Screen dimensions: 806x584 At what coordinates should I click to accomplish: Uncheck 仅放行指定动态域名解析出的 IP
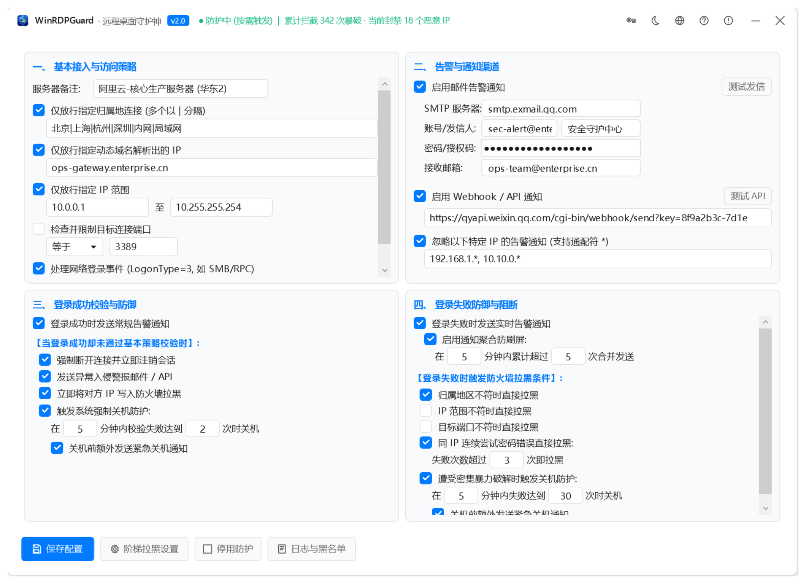[x=39, y=150]
